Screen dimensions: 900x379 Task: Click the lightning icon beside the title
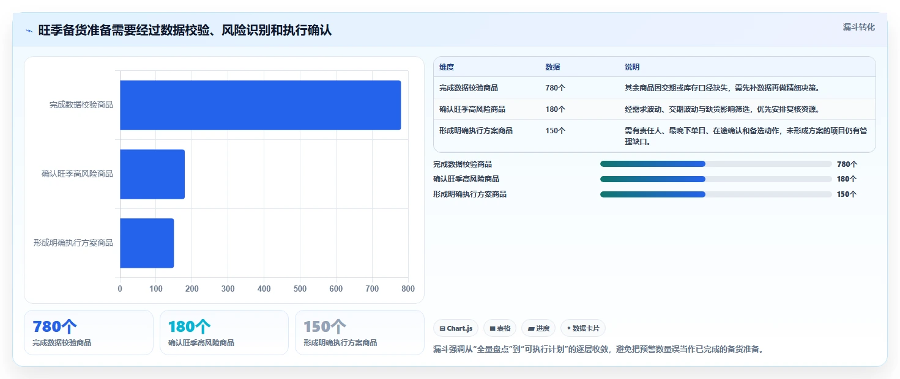pos(29,31)
